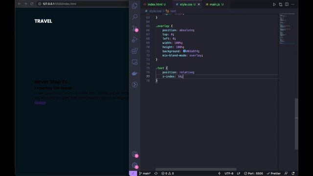The height and width of the screenshot is (176, 313).
Task: Open the Extensions view
Action: [x=135, y=51]
